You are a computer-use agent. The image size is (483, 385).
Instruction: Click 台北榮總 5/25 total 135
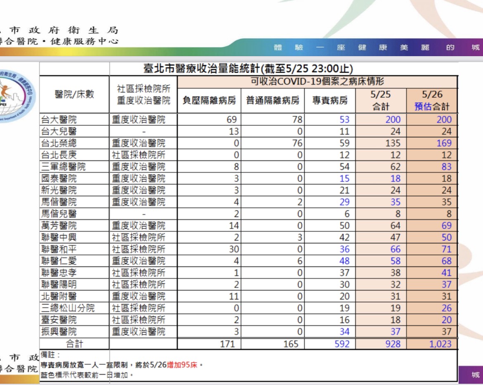pos(393,143)
